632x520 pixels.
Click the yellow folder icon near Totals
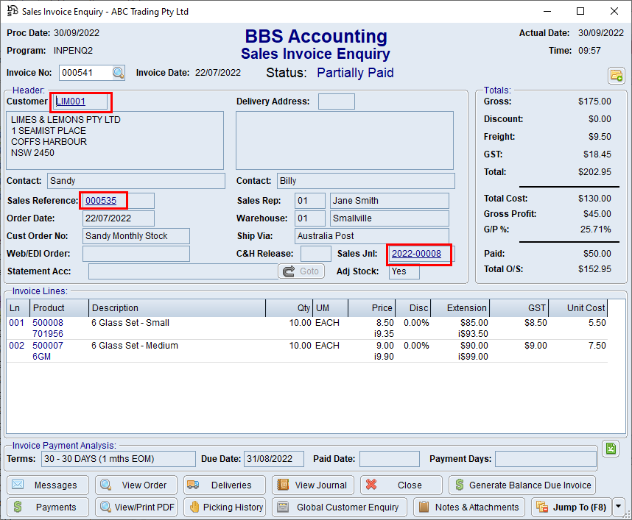616,76
